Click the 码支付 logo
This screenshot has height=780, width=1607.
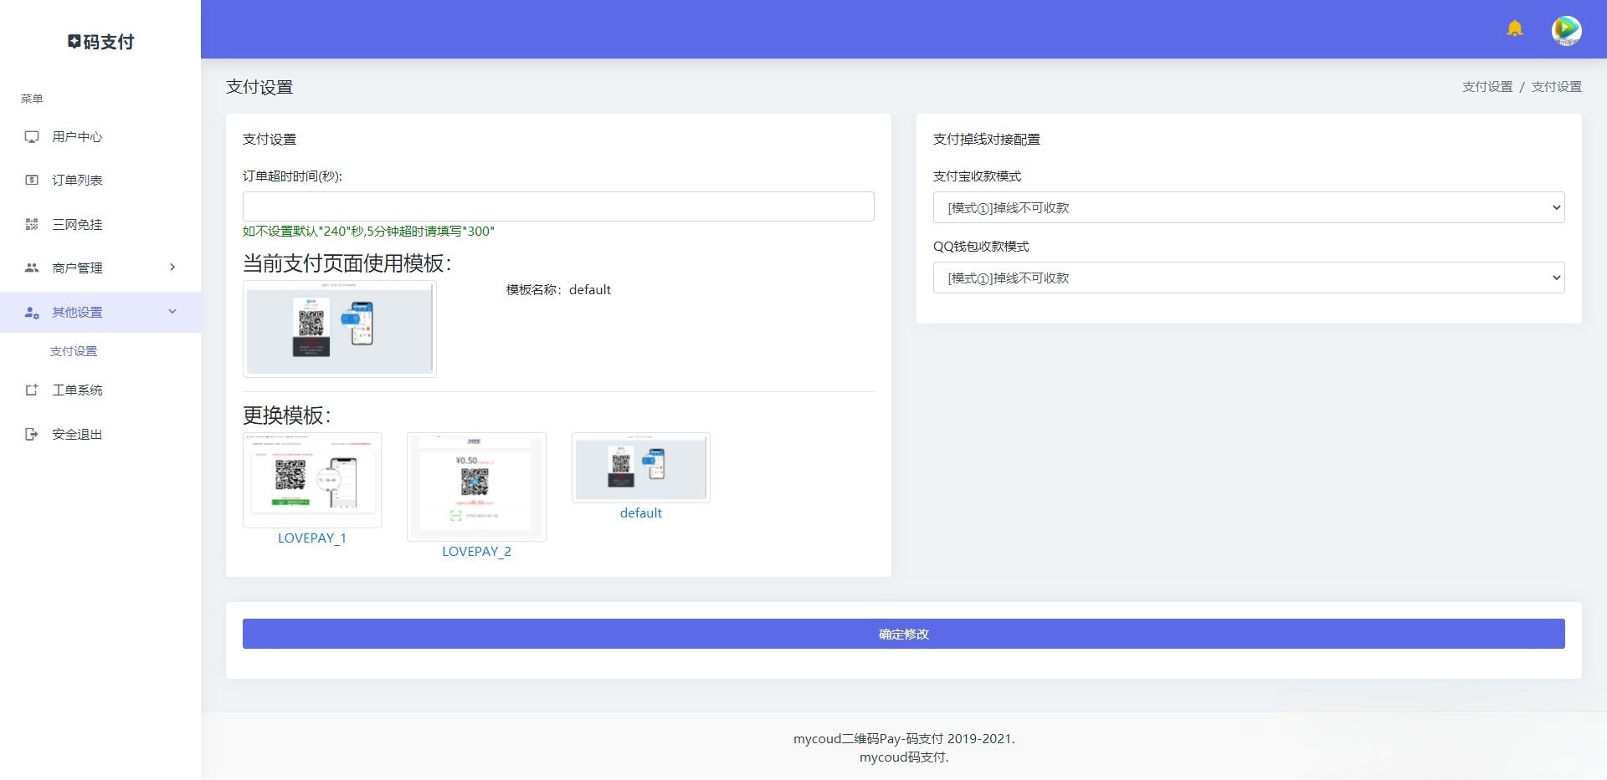[x=100, y=41]
